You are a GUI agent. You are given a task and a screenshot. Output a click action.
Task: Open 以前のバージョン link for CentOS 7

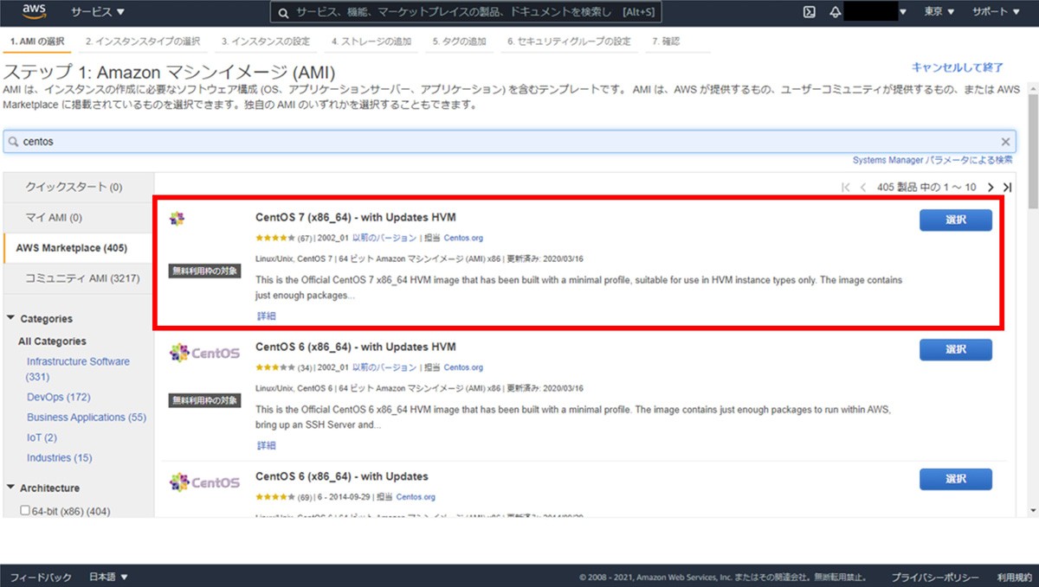click(x=384, y=238)
